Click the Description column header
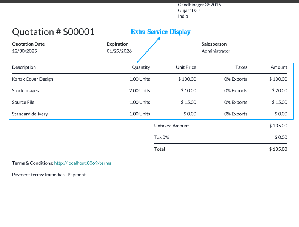The width and height of the screenshot is (299, 227). [x=24, y=67]
